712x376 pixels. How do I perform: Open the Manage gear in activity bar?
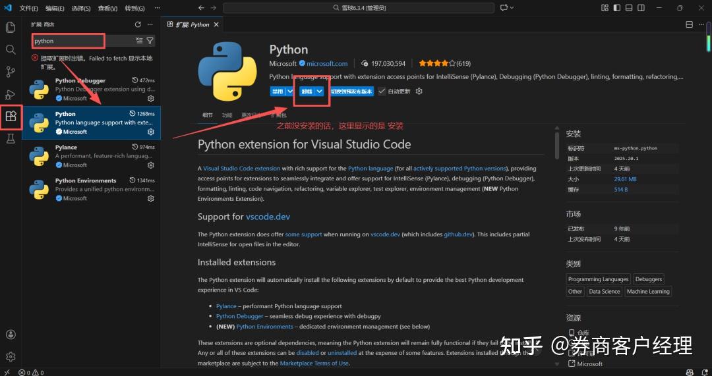tap(11, 357)
